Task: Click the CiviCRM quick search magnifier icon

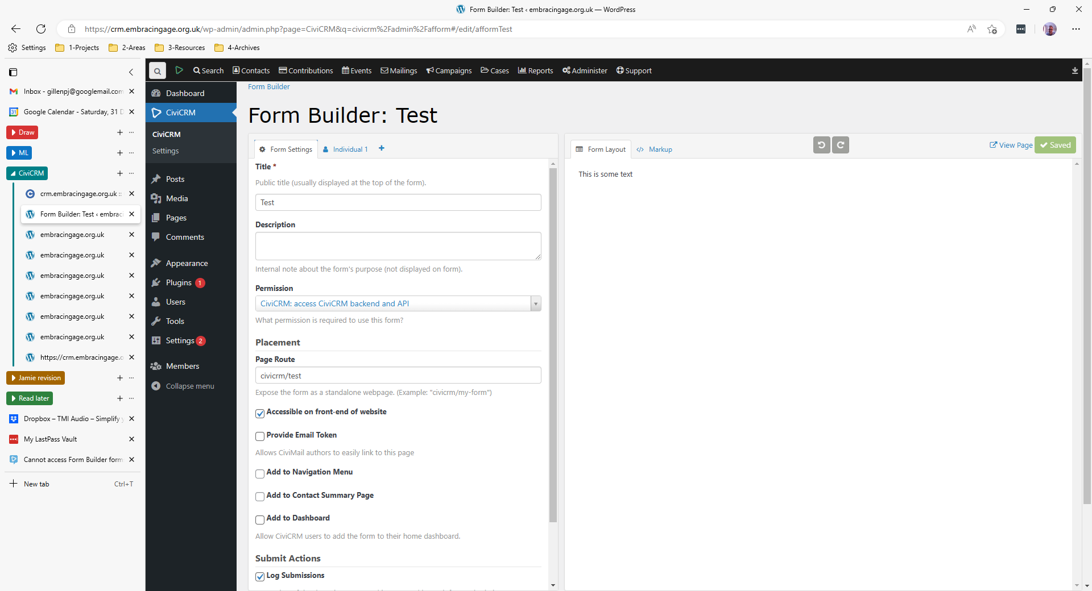Action: tap(157, 70)
